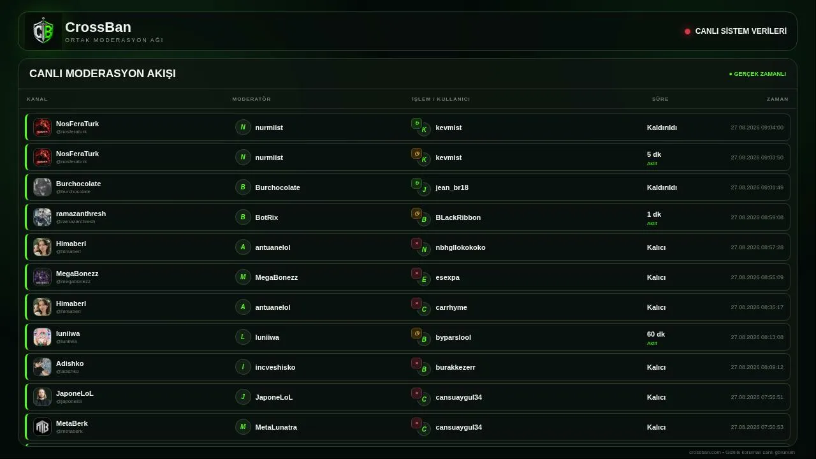The width and height of the screenshot is (816, 459).
Task: Click the CrossBan shield logo
Action: pyautogui.click(x=43, y=31)
